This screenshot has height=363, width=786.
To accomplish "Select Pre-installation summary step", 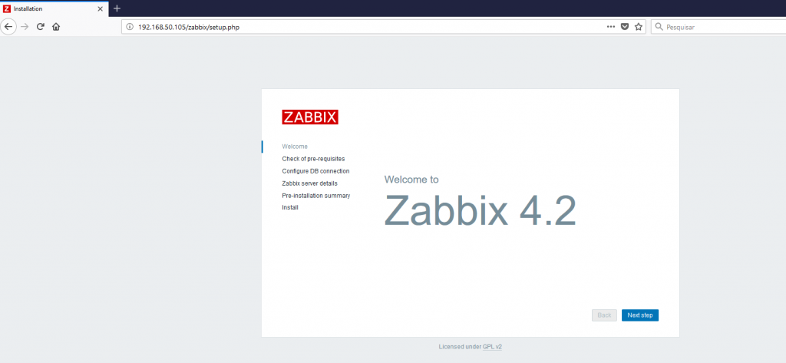I will click(315, 196).
